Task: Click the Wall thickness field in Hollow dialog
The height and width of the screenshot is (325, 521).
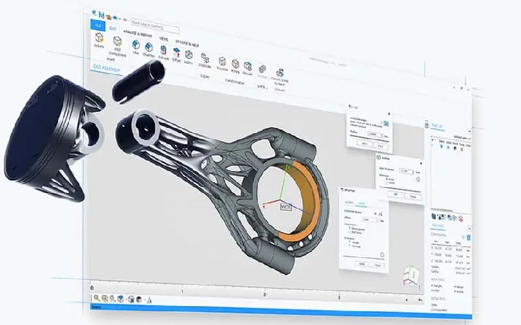Action: [405, 171]
